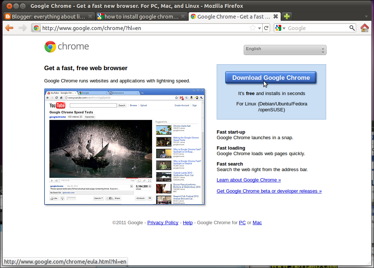Click the Fast search heading
374x268 pixels.
click(230, 164)
